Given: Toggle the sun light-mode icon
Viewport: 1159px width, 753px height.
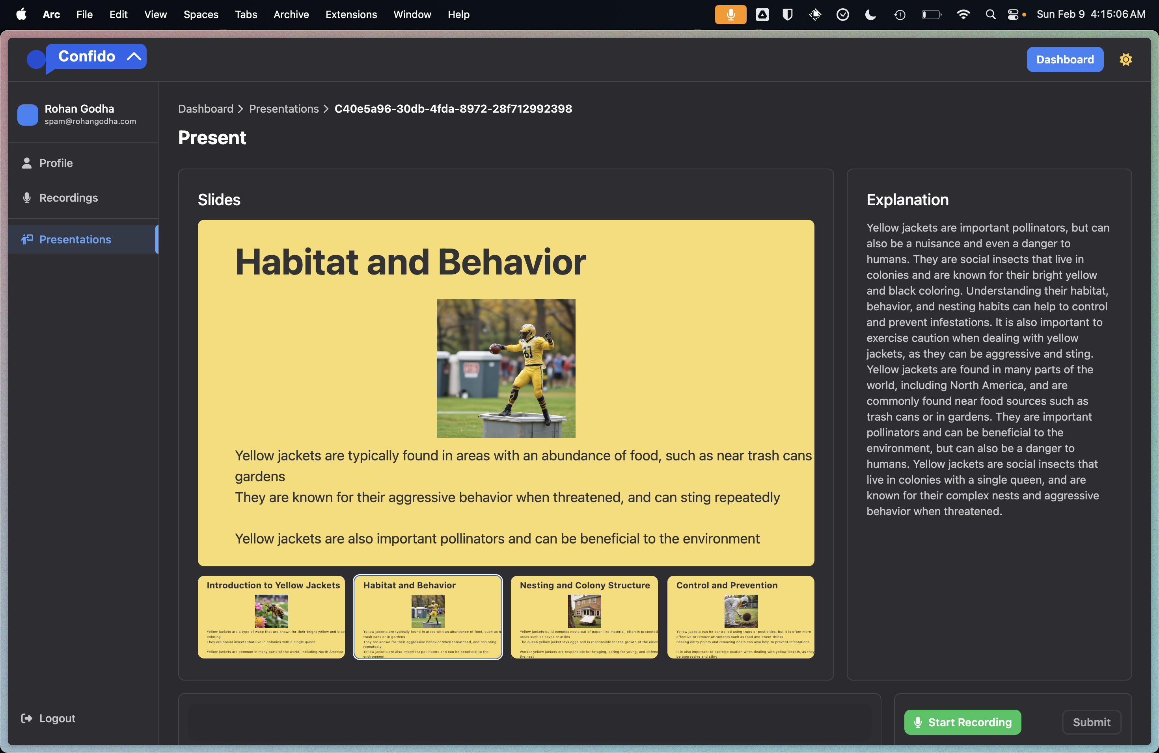Looking at the screenshot, I should [x=1125, y=59].
